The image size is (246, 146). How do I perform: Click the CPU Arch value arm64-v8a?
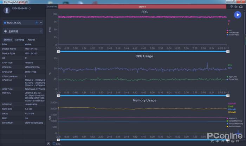(x=31, y=72)
